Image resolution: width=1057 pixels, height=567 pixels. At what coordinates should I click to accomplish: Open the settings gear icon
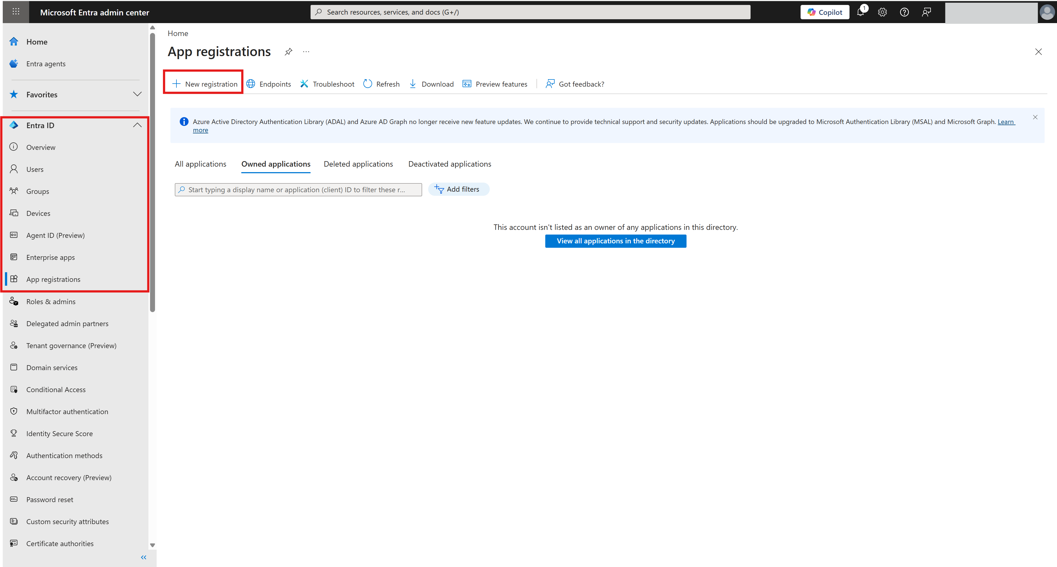pyautogui.click(x=882, y=12)
